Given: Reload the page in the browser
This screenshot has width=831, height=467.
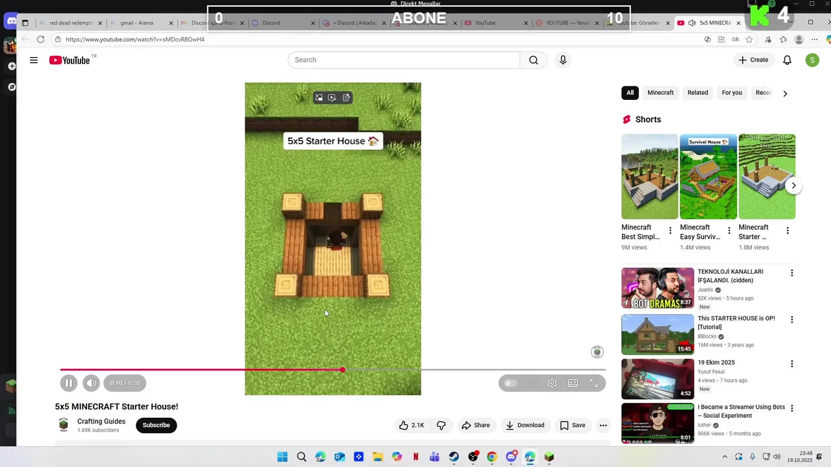Looking at the screenshot, I should (x=40, y=40).
